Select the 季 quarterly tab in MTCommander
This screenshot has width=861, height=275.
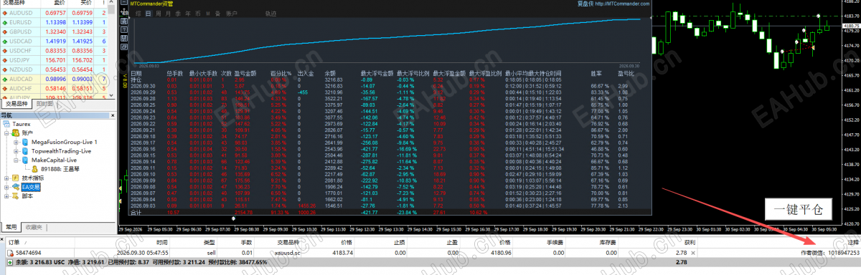(x=178, y=14)
